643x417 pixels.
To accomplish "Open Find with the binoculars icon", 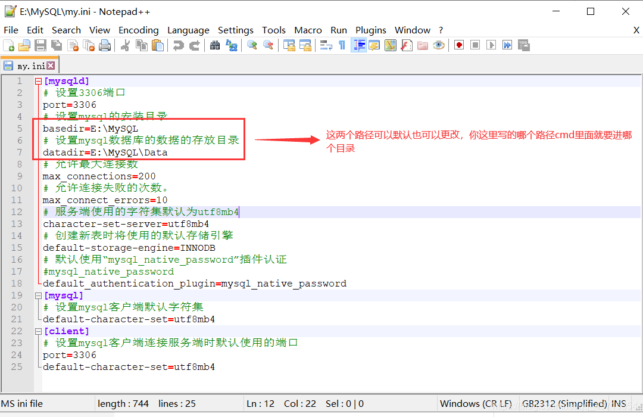I will tap(215, 45).
